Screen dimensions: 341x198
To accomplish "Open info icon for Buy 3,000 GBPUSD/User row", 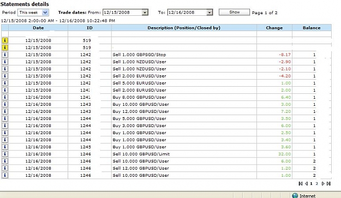I will coord(5,125).
